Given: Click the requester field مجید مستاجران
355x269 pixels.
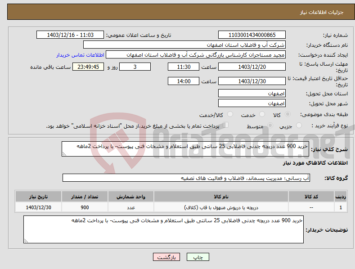Looking at the screenshot, I should pyautogui.click(x=196, y=55).
